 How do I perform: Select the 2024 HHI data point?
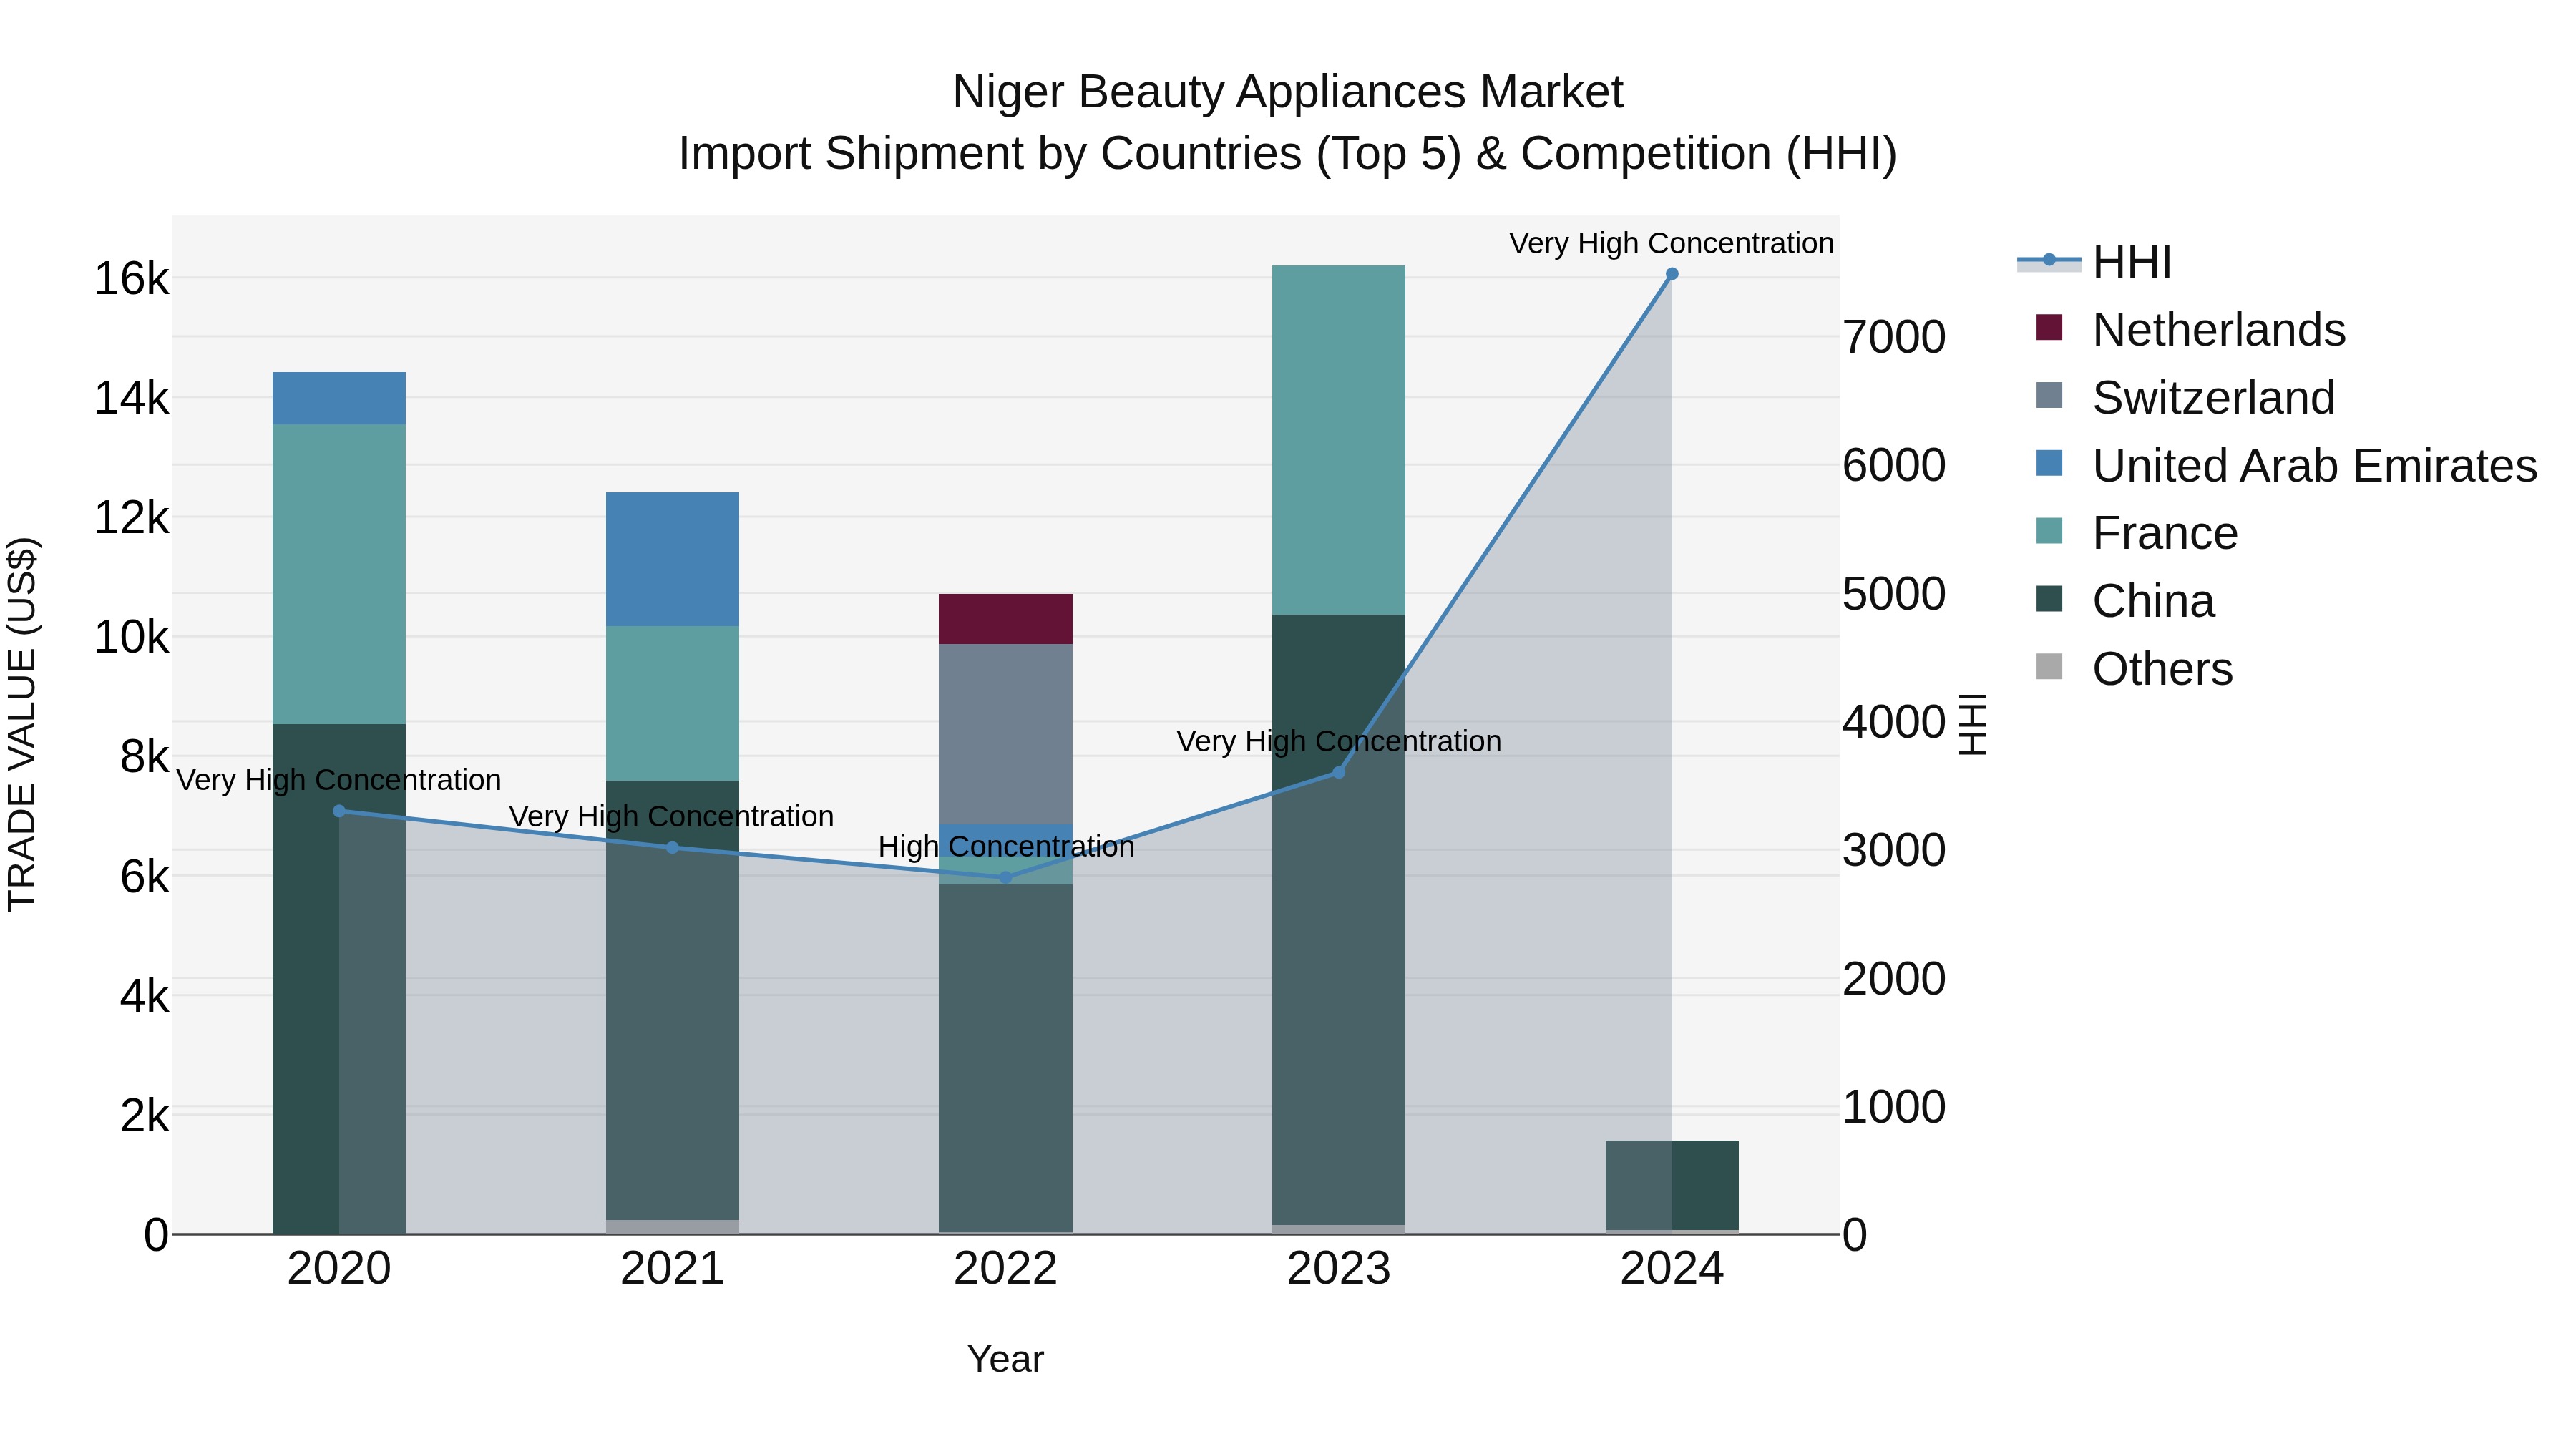pyautogui.click(x=1672, y=274)
